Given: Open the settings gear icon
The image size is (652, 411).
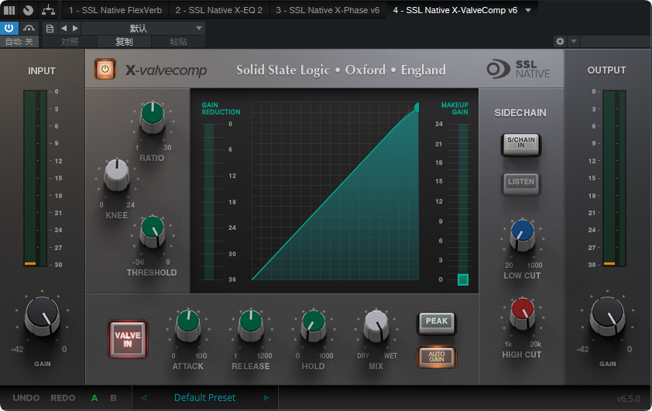Looking at the screenshot, I should pos(560,41).
